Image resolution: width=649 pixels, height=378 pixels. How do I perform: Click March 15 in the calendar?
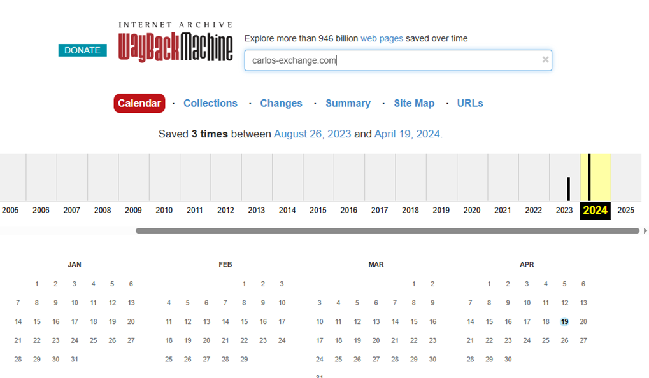click(x=414, y=322)
